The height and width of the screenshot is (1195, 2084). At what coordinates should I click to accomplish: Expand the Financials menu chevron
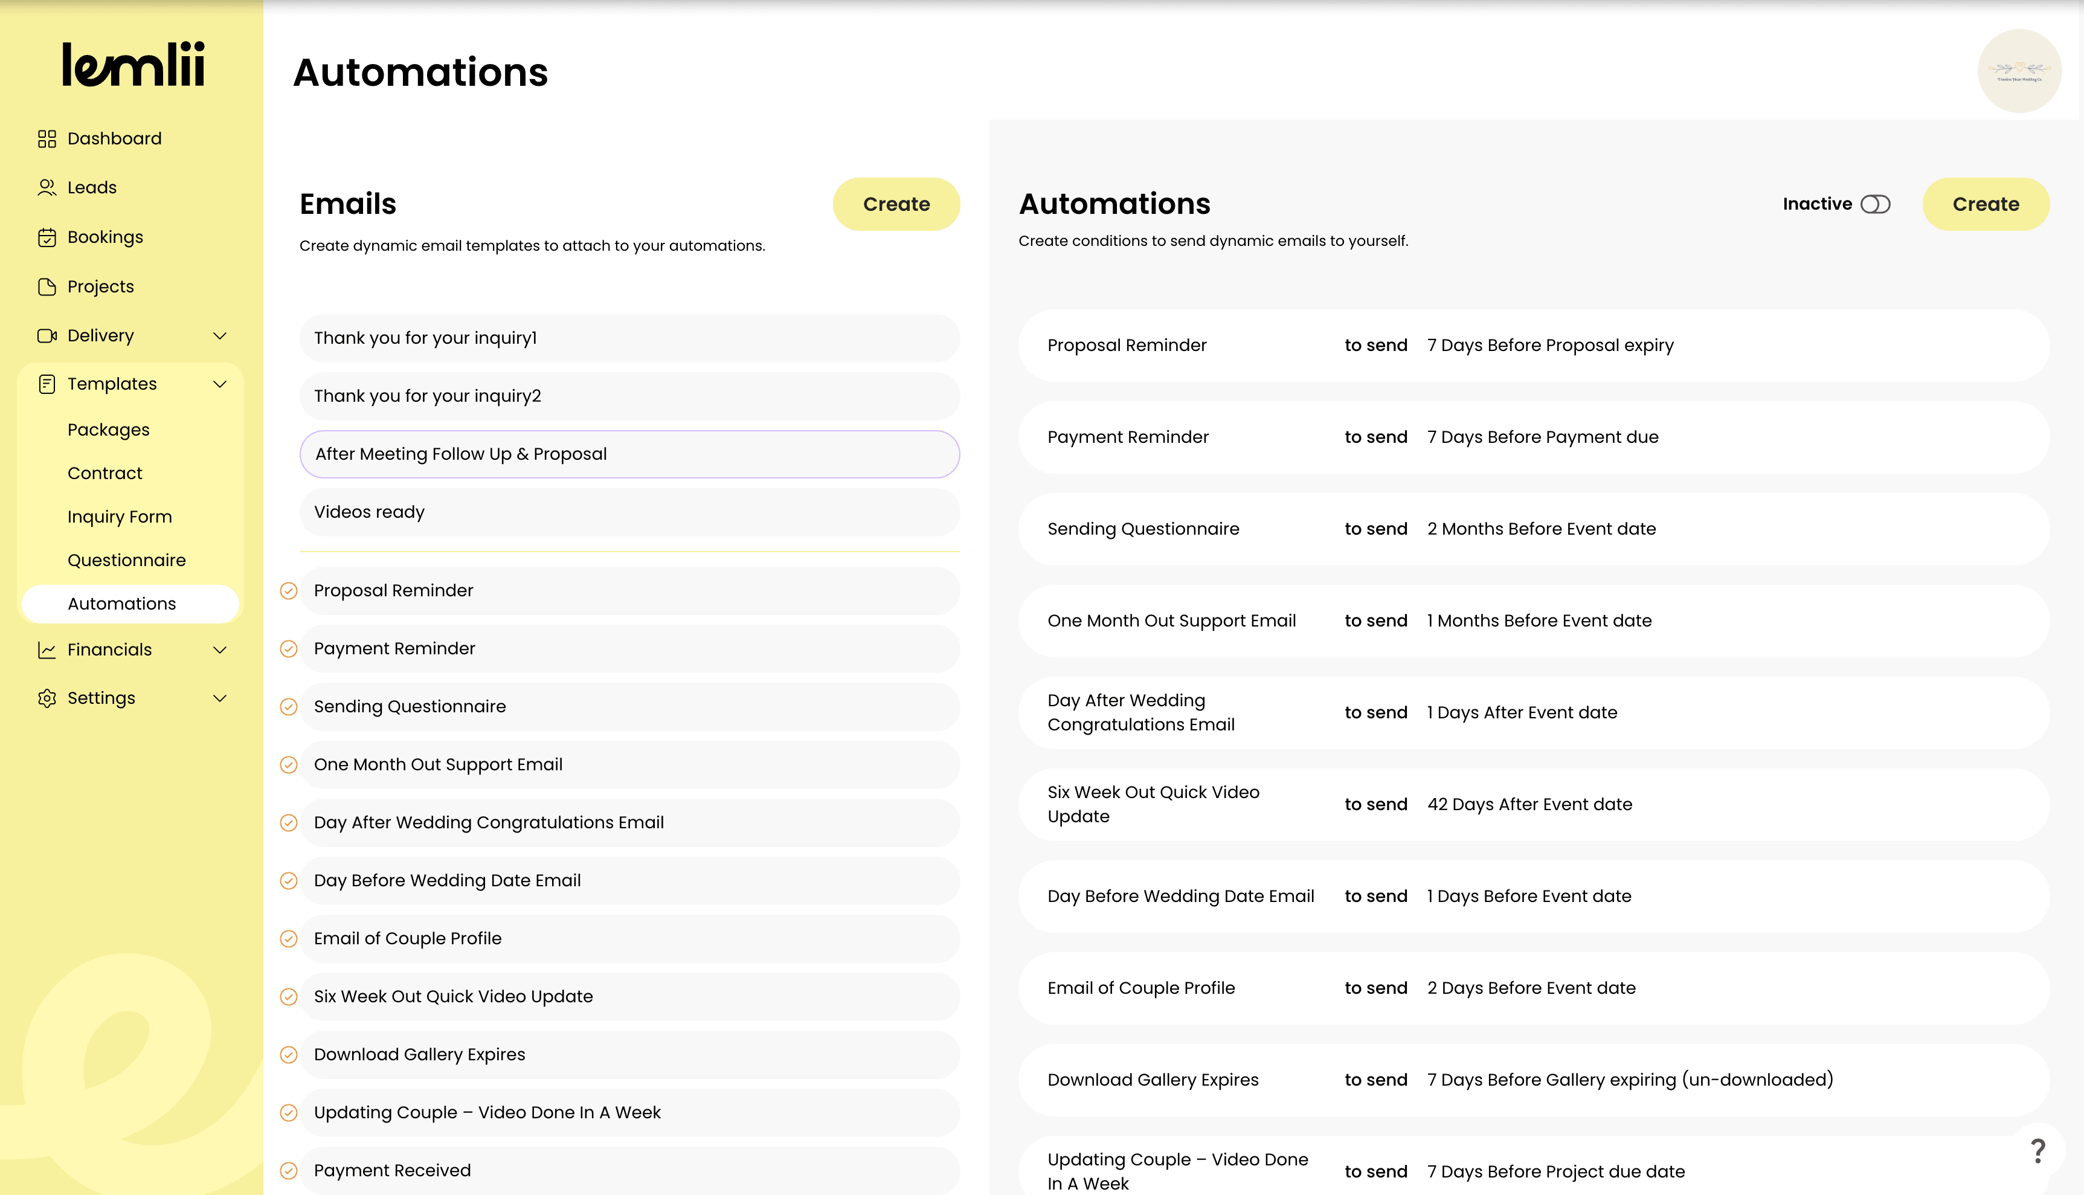click(220, 650)
